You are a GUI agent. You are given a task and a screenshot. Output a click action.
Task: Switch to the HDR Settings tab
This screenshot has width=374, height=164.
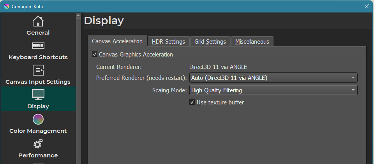(168, 42)
